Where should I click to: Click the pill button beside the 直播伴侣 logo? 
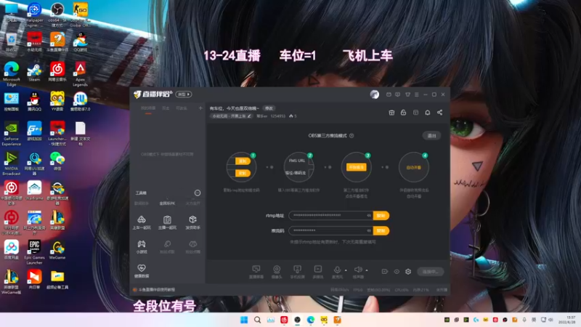184,94
